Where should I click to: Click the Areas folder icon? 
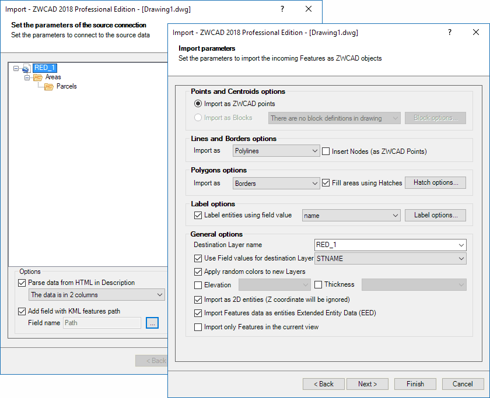coord(38,77)
